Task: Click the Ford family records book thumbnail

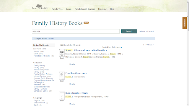Action: click(x=62, y=76)
